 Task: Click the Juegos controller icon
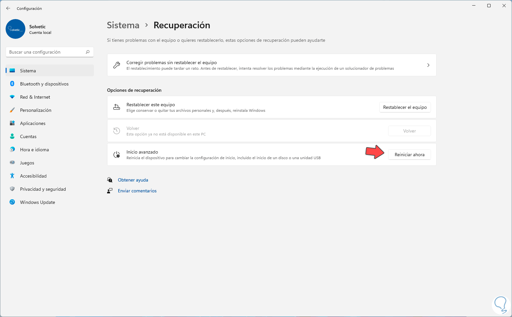click(12, 163)
